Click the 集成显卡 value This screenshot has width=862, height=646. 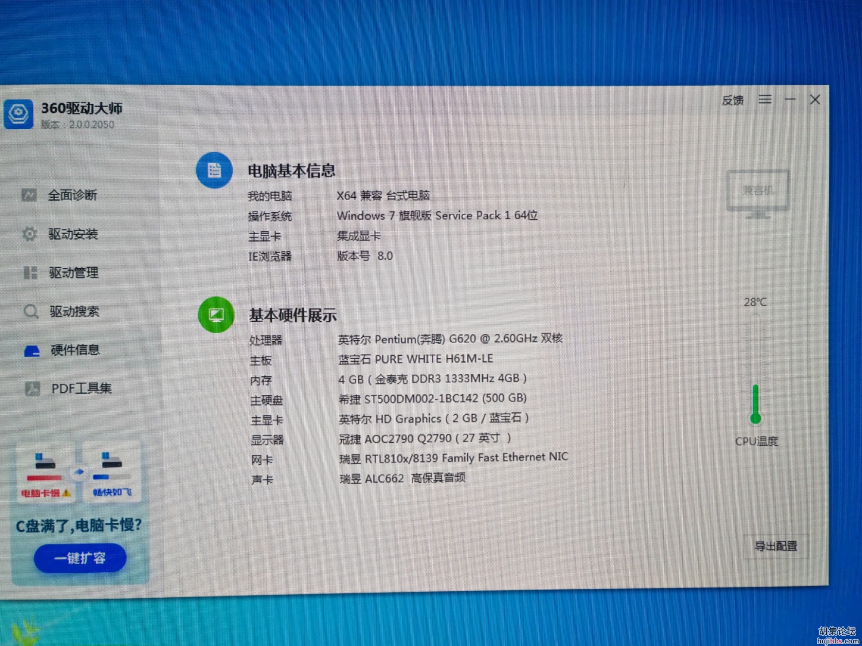359,236
